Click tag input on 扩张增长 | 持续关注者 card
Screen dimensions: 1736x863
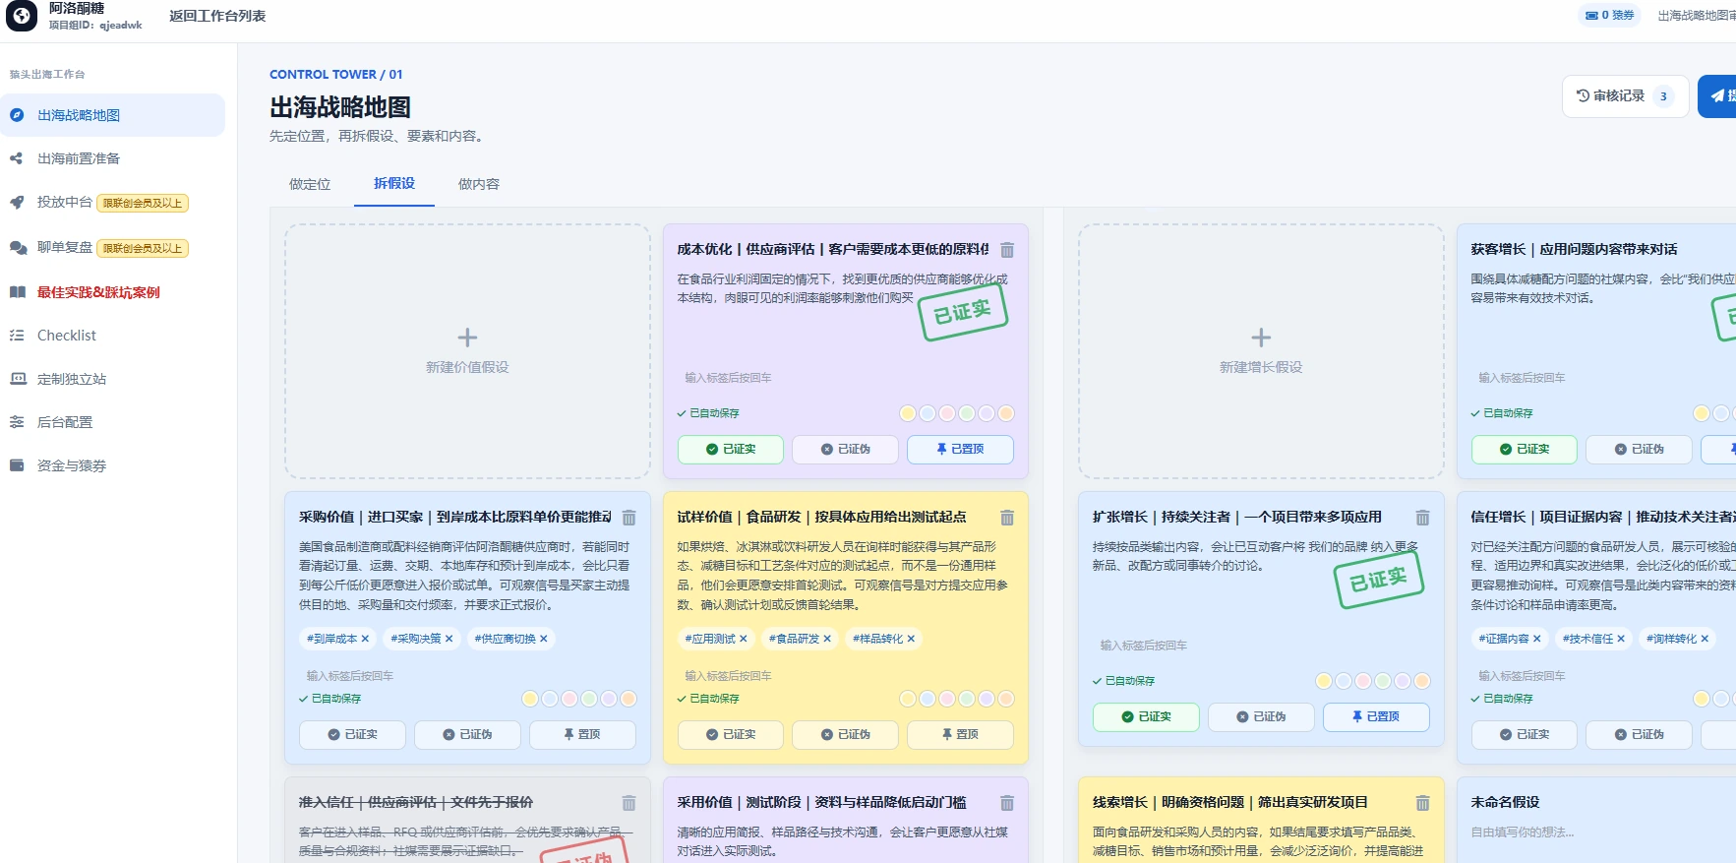pyautogui.click(x=1261, y=646)
